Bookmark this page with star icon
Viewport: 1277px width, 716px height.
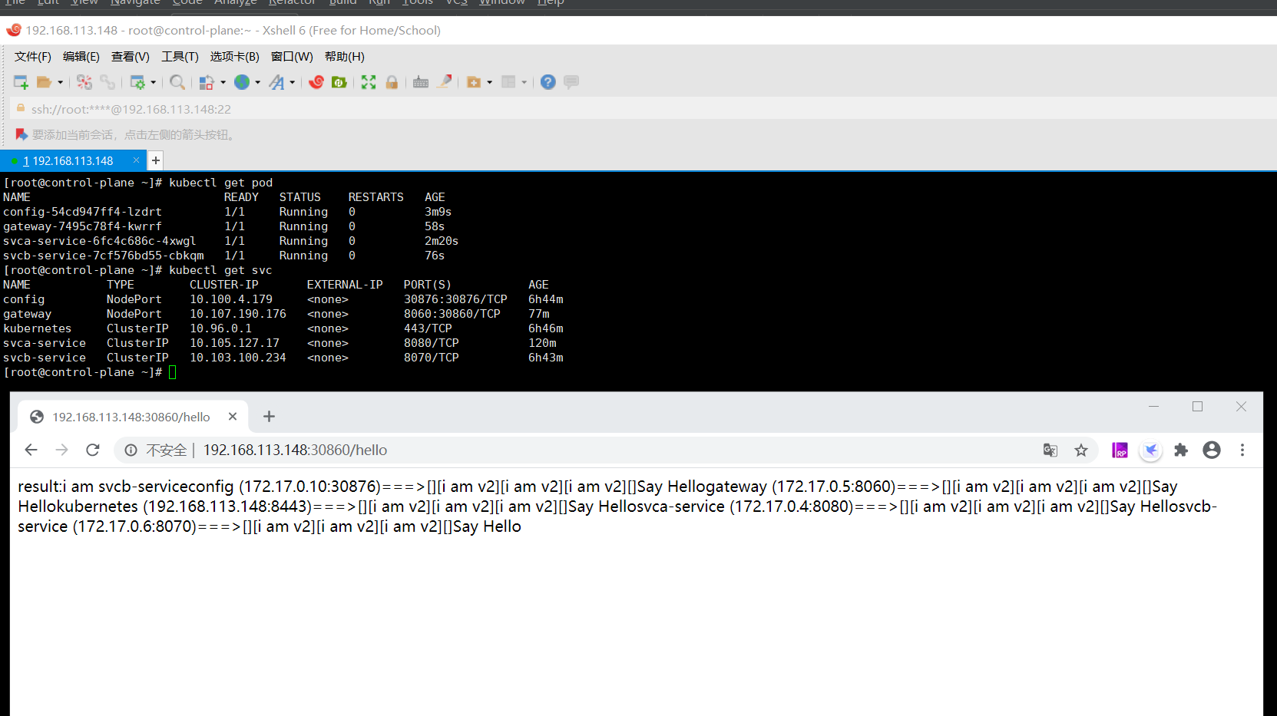[x=1081, y=450]
